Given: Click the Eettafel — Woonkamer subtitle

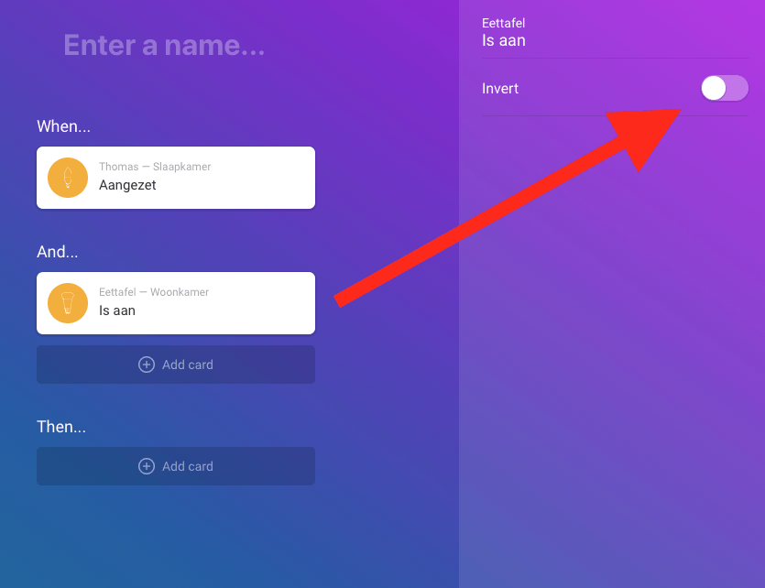Looking at the screenshot, I should [x=154, y=292].
